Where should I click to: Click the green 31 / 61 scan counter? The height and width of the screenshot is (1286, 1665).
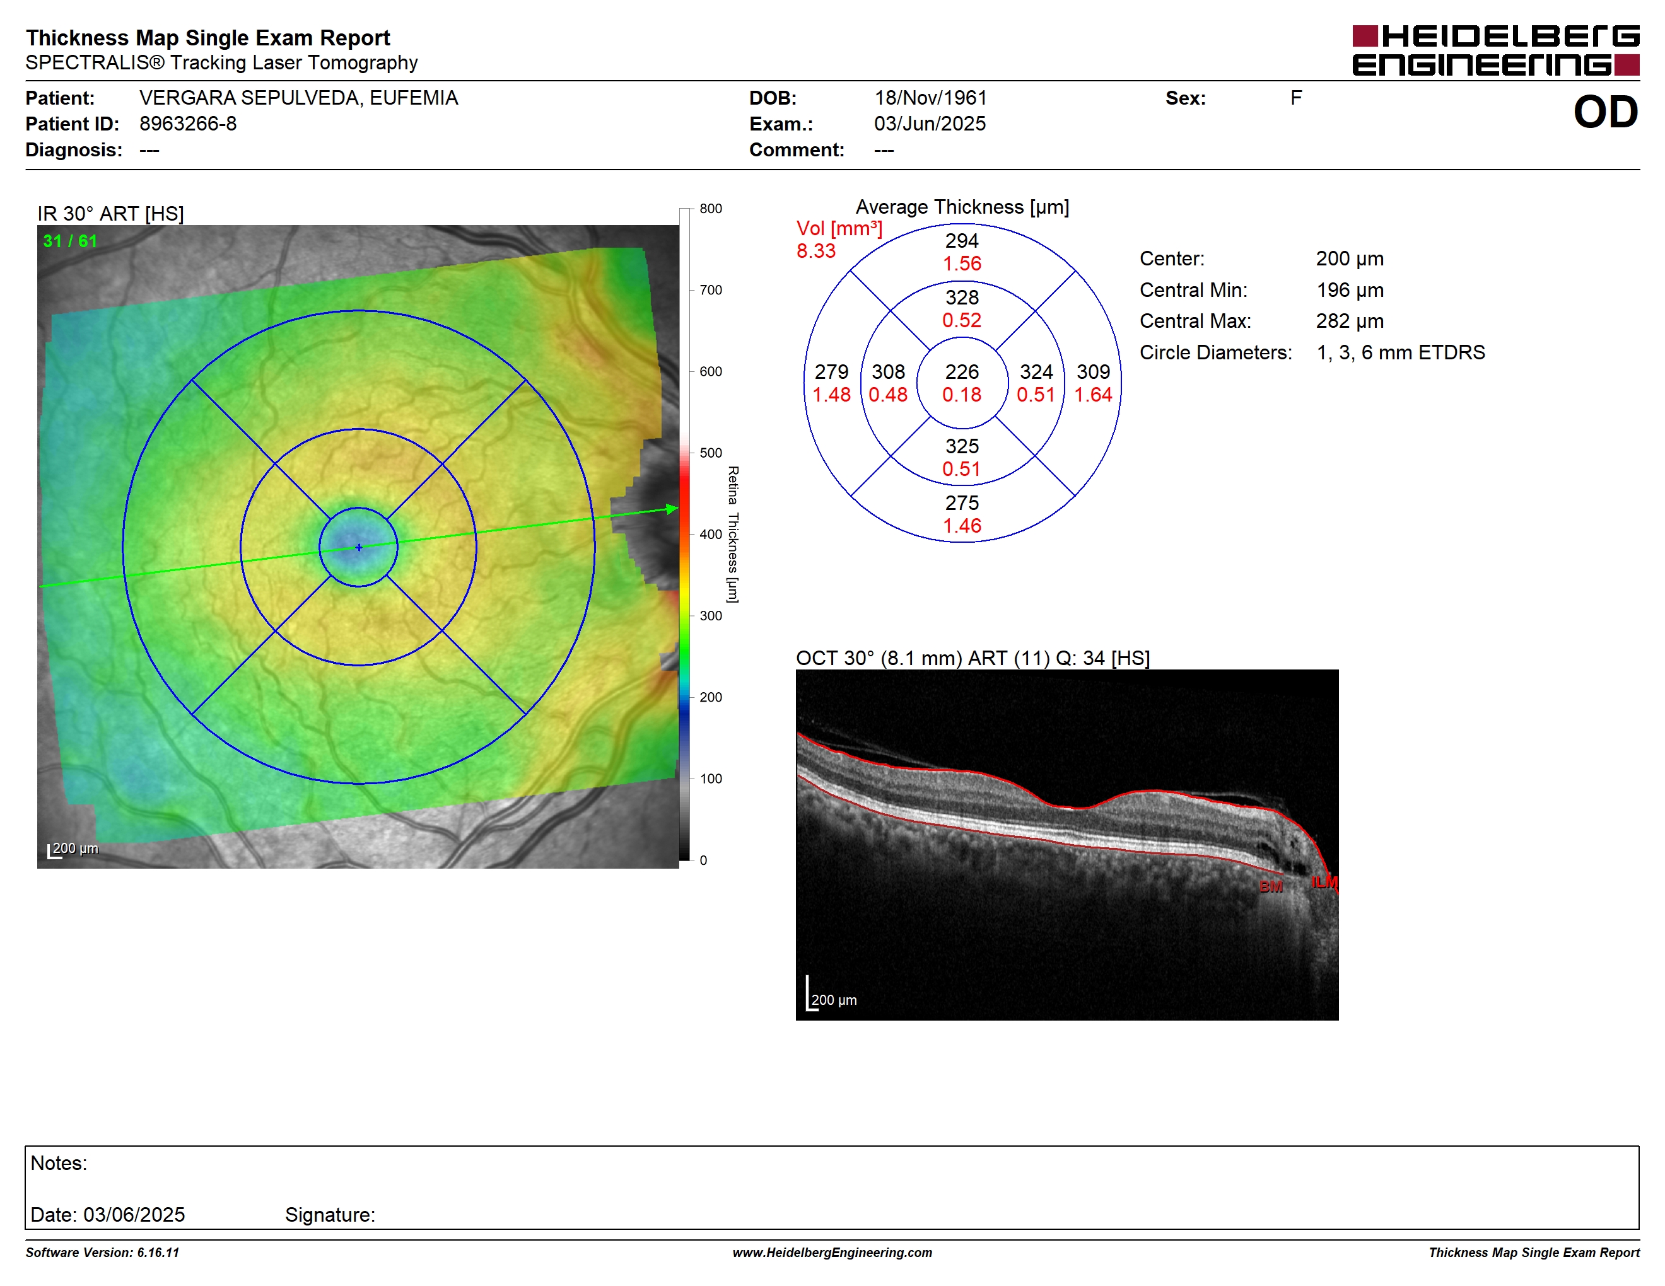[x=70, y=241]
